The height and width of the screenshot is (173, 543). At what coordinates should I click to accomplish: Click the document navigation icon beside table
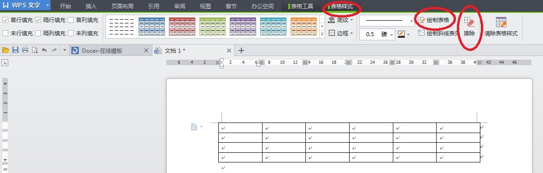(x=194, y=127)
